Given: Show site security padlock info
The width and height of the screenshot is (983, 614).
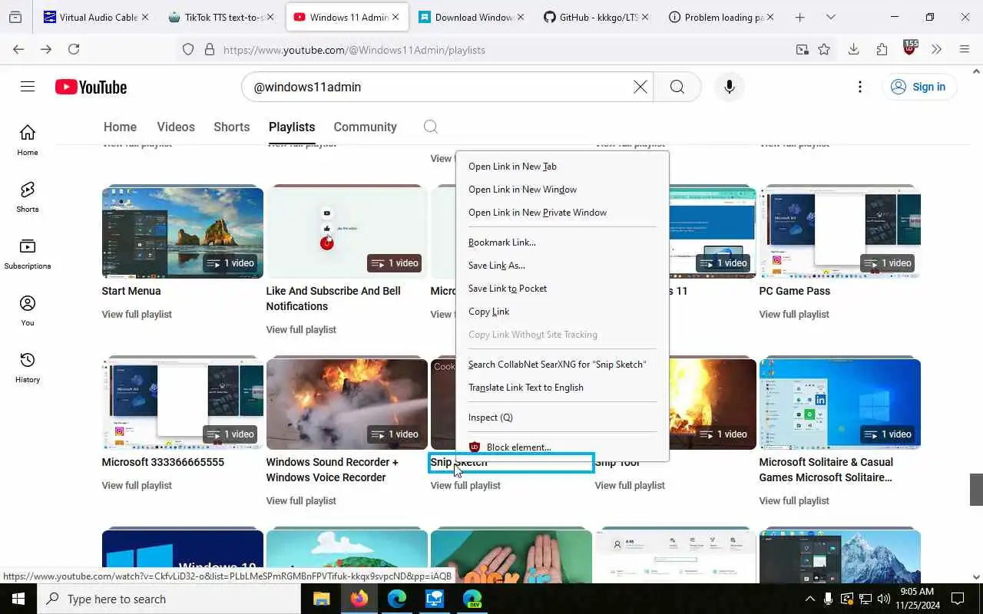Looking at the screenshot, I should click(x=209, y=49).
